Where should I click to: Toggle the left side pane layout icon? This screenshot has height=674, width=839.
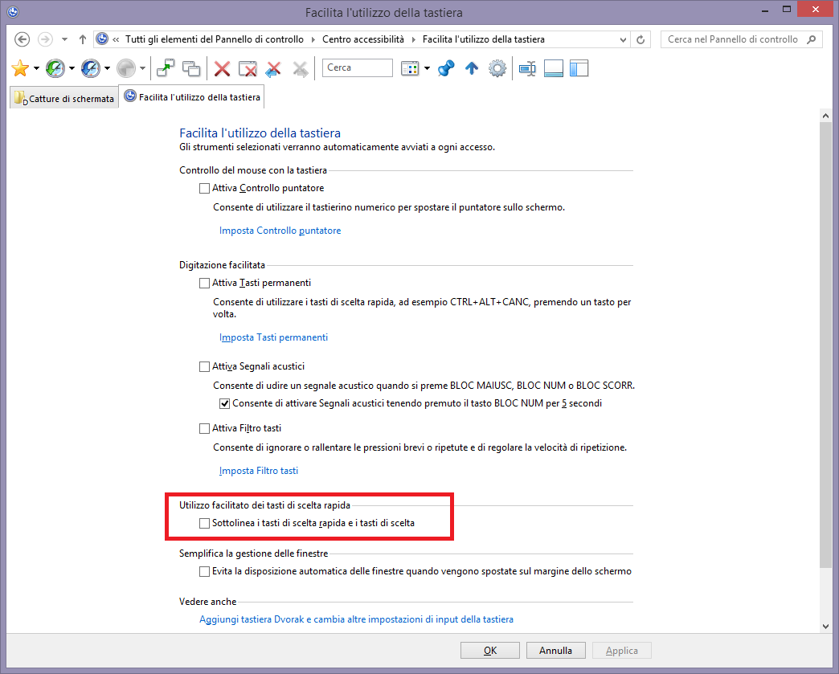pos(579,68)
